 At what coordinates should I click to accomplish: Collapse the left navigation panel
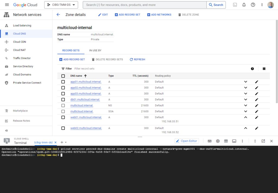pos(7,131)
